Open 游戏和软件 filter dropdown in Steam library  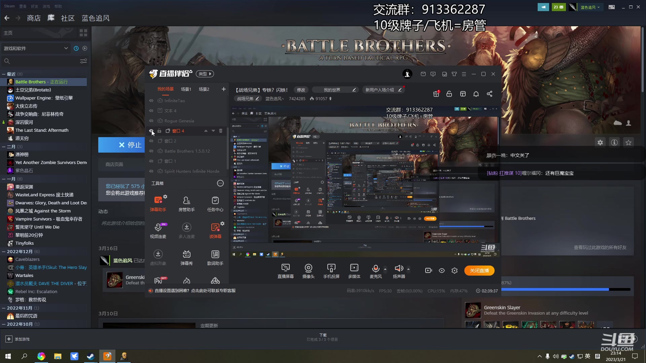[36, 48]
